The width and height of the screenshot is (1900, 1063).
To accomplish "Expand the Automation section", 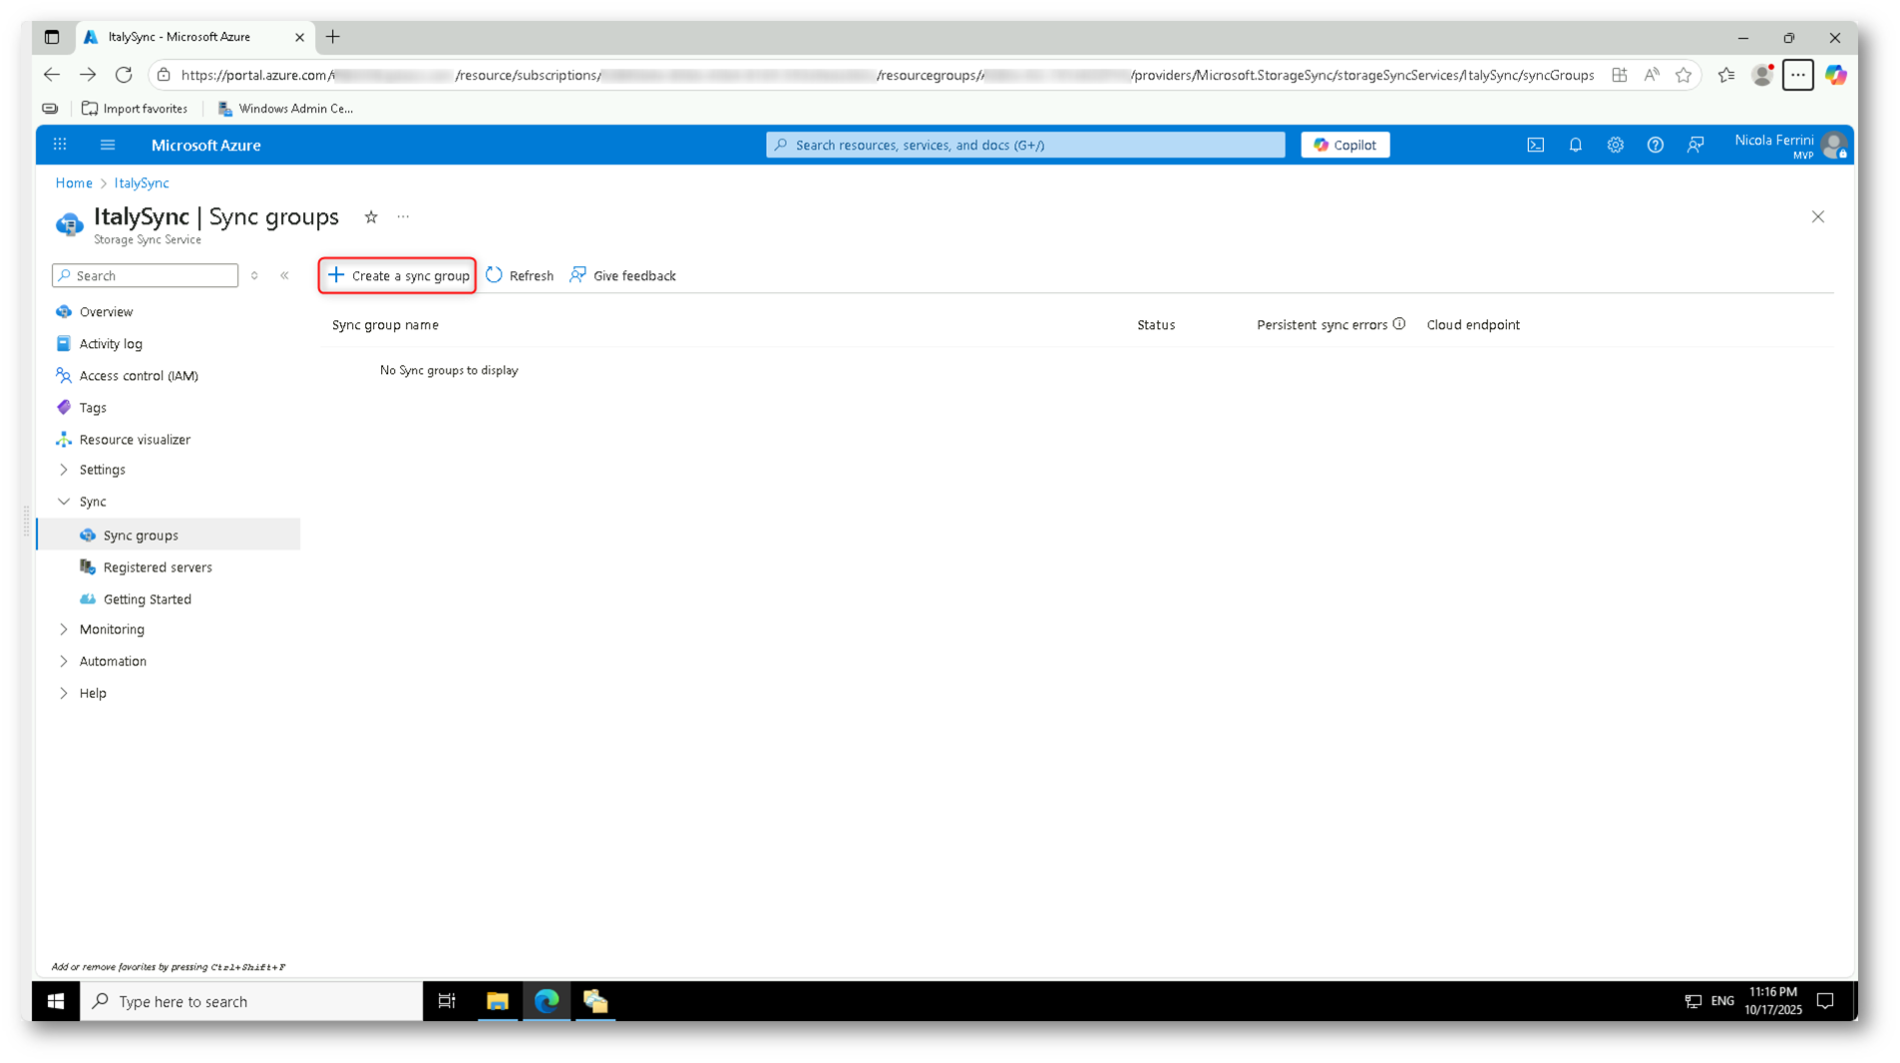I will (64, 661).
